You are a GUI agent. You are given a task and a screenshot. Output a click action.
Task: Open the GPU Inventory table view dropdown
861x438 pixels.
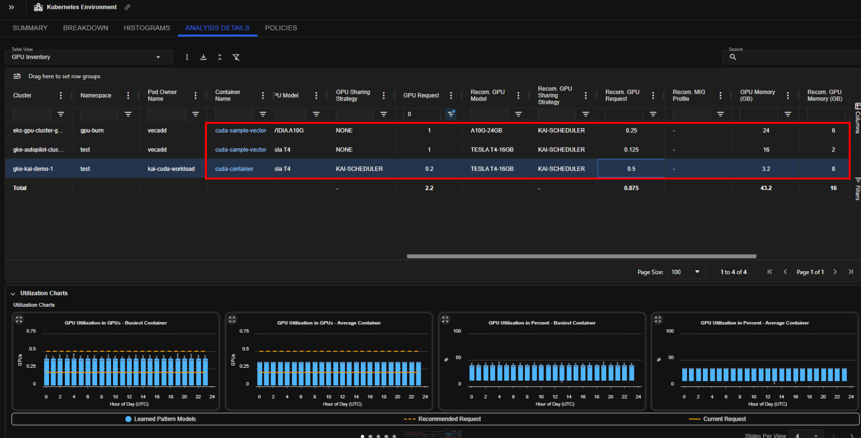point(89,57)
